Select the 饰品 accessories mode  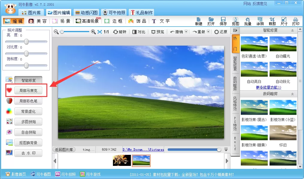tap(137, 21)
